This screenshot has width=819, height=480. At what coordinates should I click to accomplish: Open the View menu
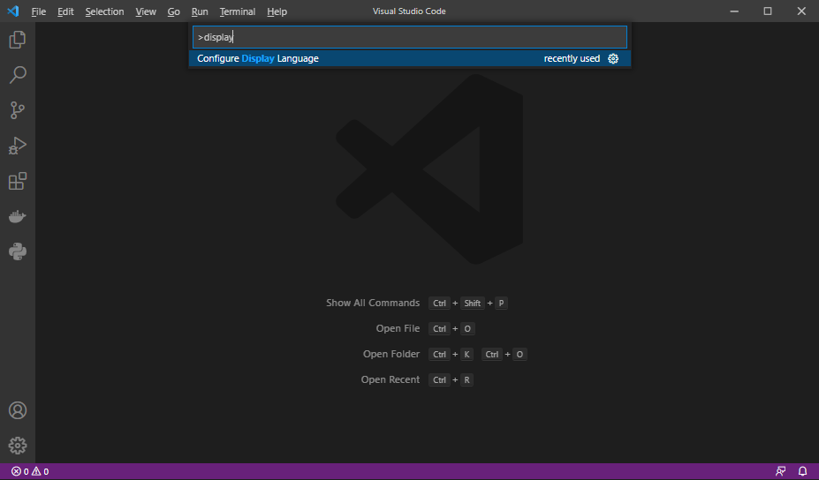(146, 11)
